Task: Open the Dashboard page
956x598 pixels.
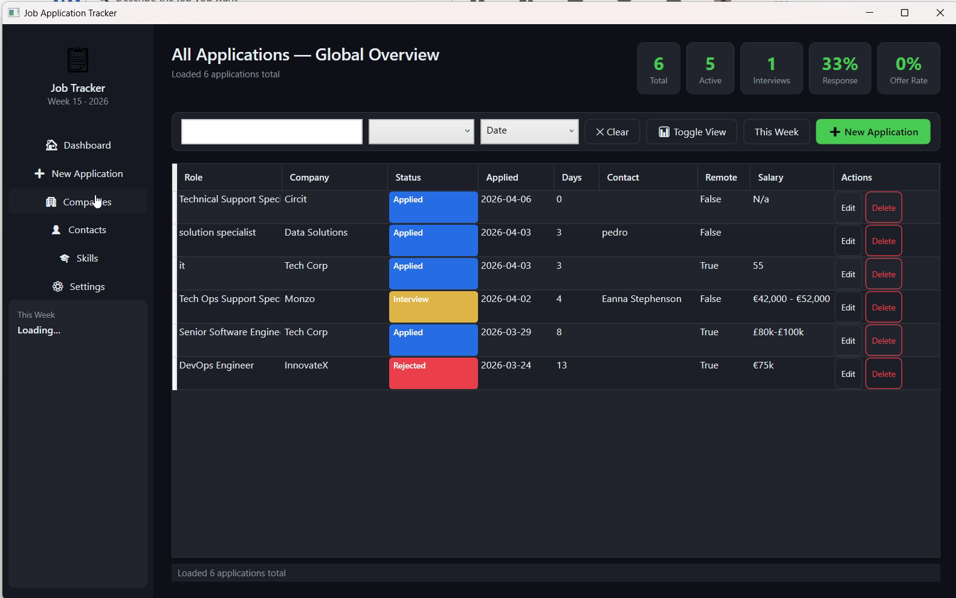Action: tap(78, 145)
